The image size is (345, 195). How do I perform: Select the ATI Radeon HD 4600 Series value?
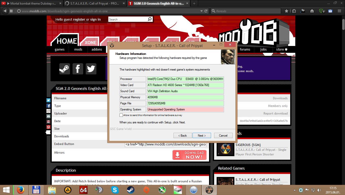pyautogui.click(x=185, y=85)
